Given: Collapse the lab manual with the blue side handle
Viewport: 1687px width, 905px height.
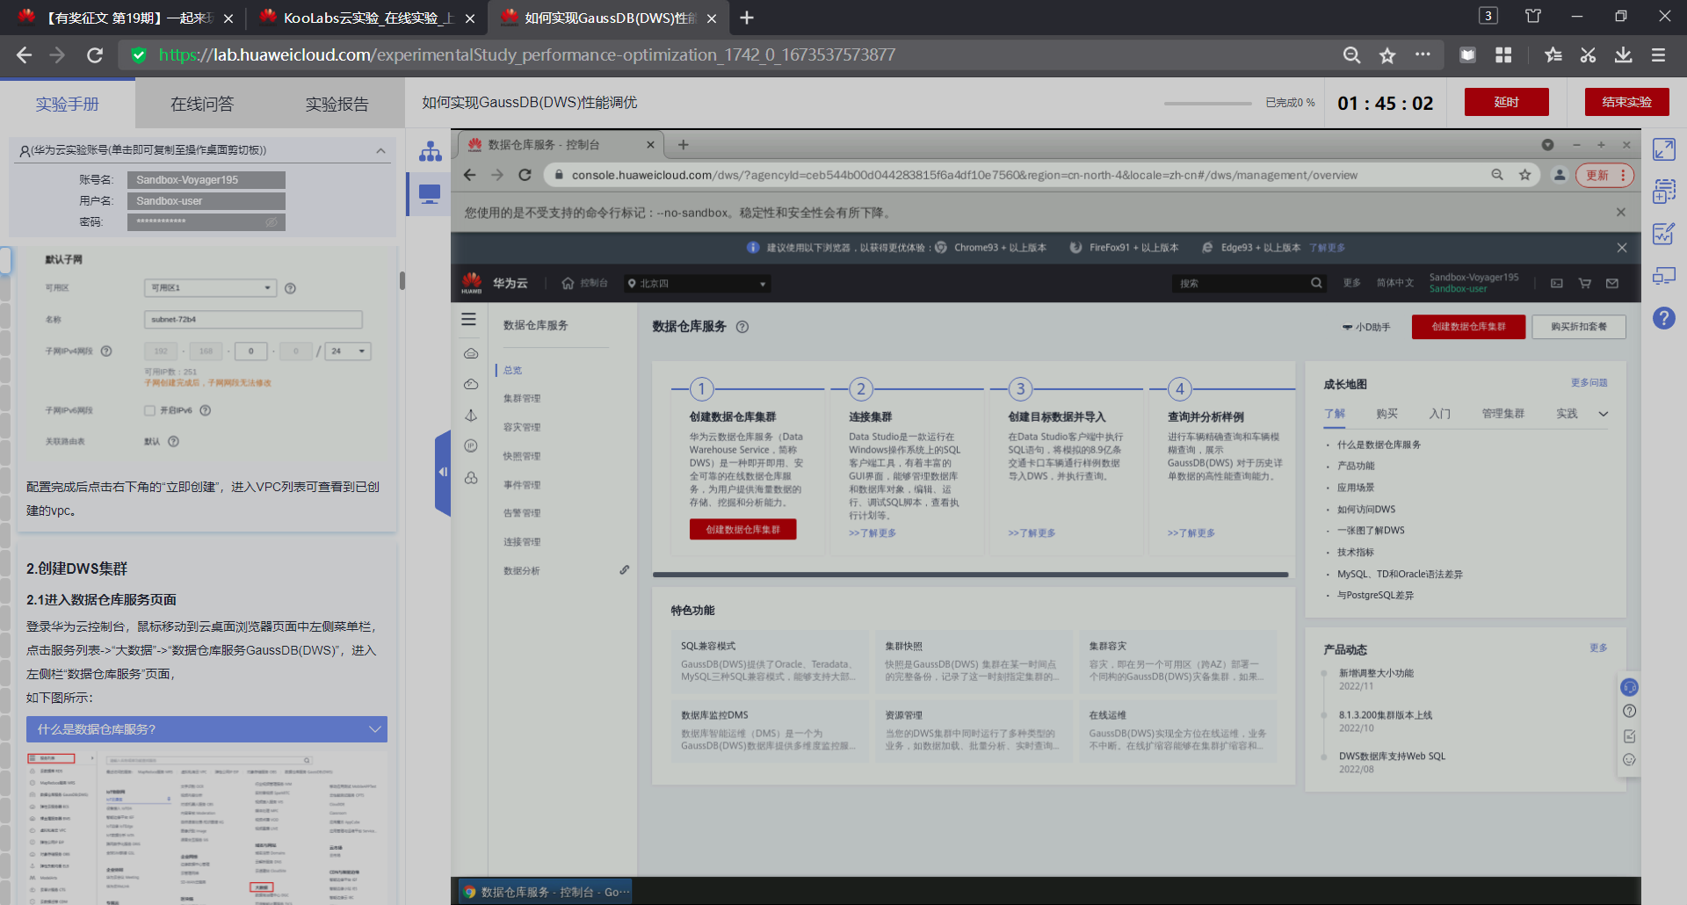Looking at the screenshot, I should click(x=443, y=473).
